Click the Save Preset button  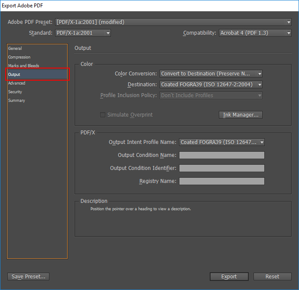29,277
